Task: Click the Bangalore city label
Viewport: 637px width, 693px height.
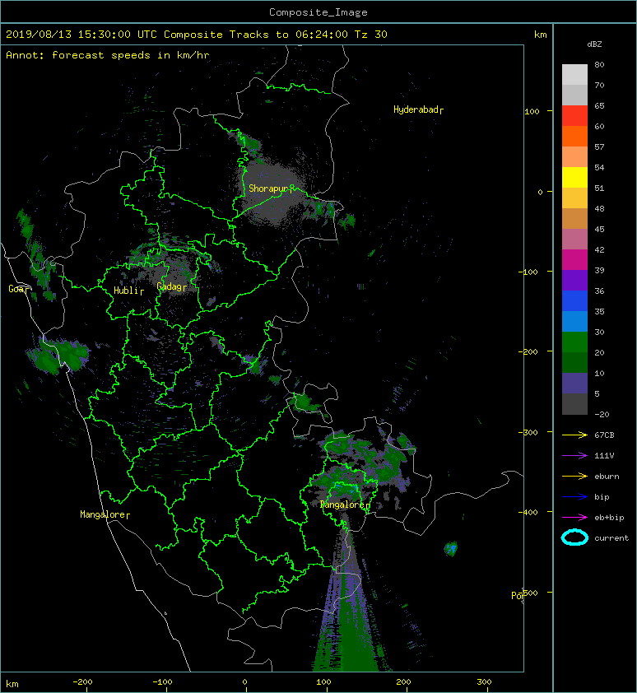Action: tap(345, 505)
